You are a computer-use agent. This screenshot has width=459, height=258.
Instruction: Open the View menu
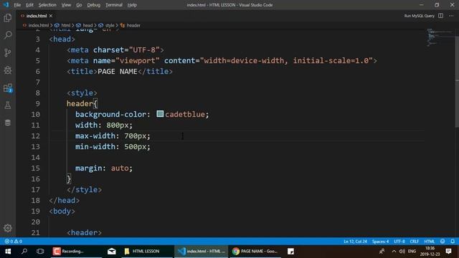[66, 5]
